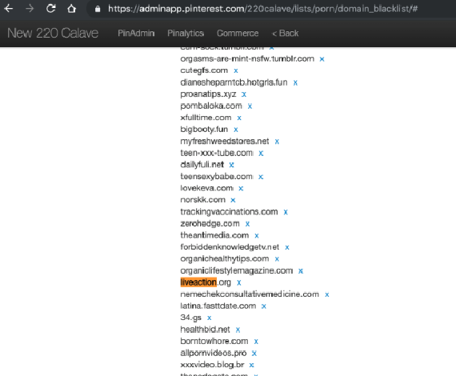Click the padlock icon in address bar

(x=98, y=9)
